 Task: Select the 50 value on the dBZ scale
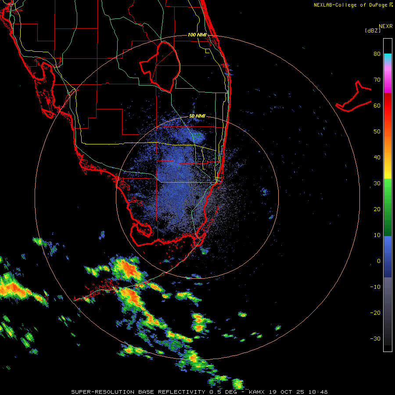coord(377,132)
